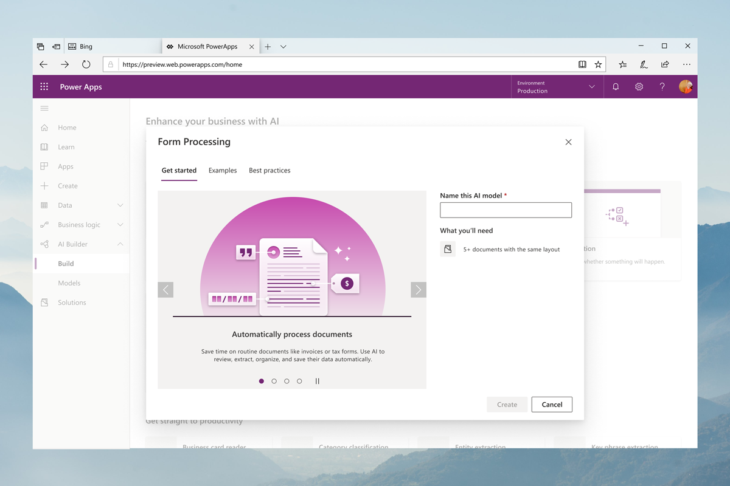Viewport: 730px width, 486px height.
Task: Click the set tabs aside icon
Action: [57, 47]
